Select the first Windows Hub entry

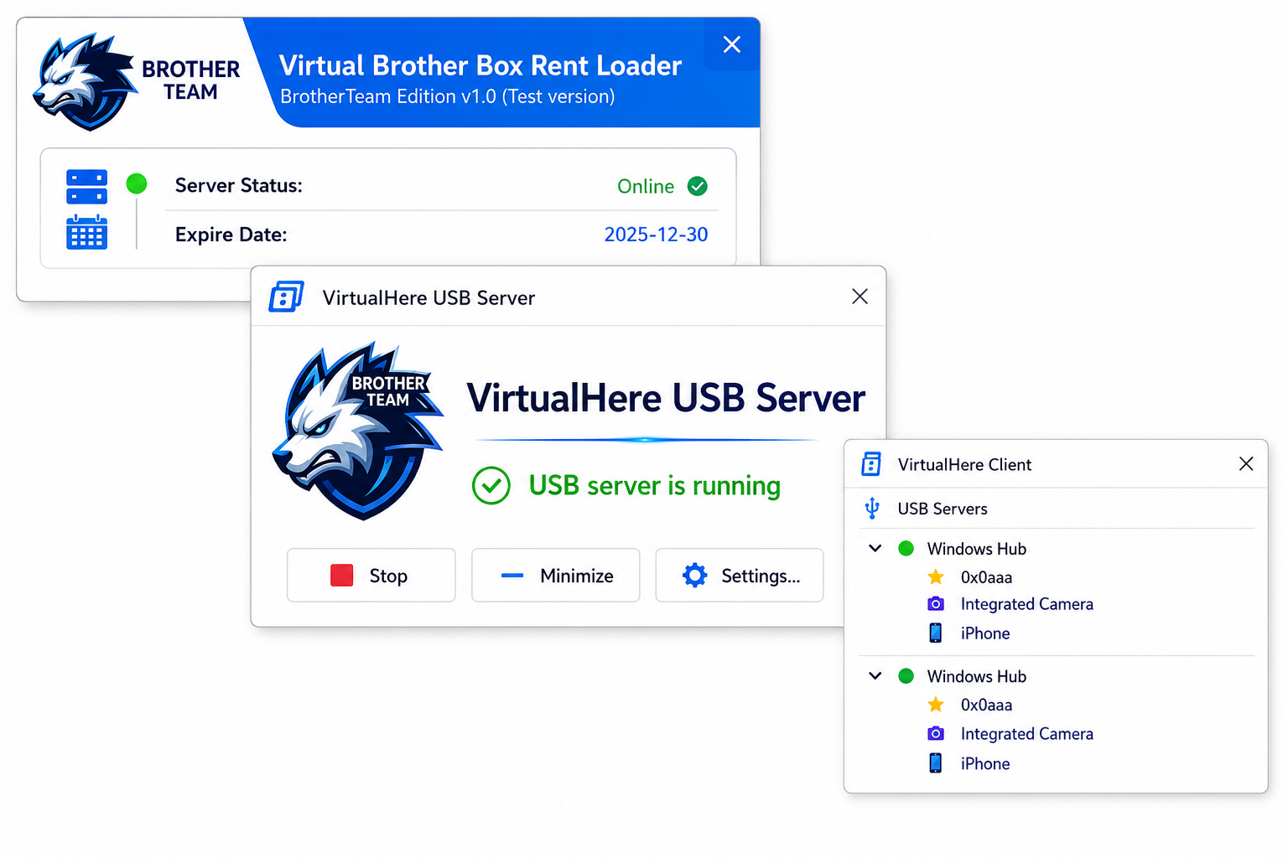click(977, 549)
